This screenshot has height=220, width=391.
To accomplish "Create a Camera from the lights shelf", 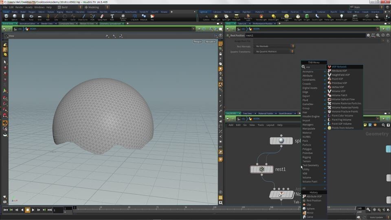I will pyautogui.click(x=206, y=17).
